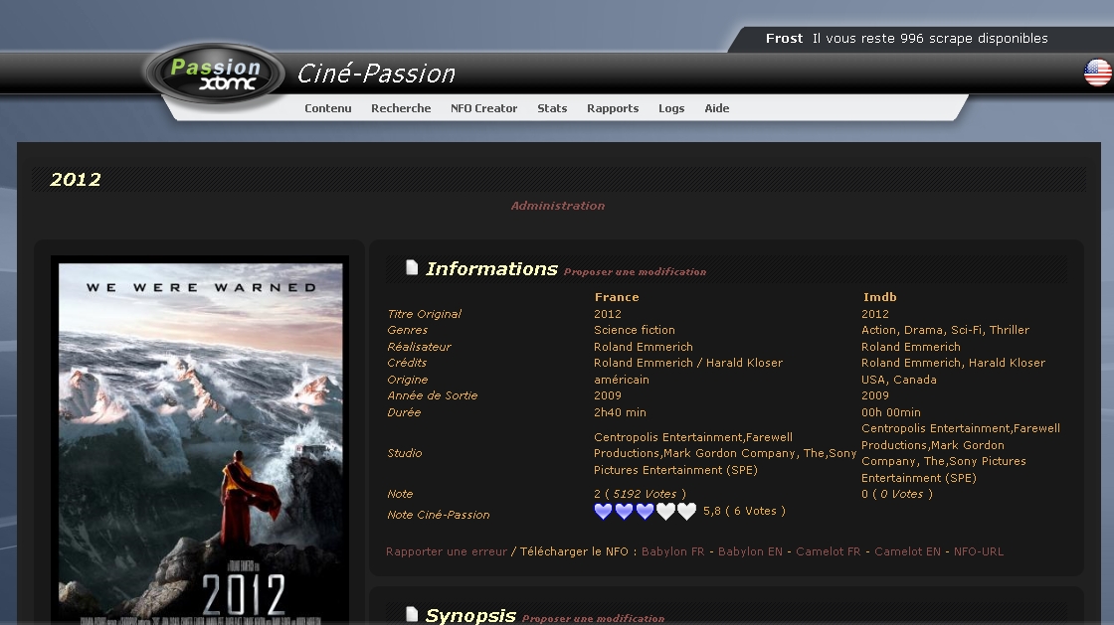Click the Informations section document icon
This screenshot has height=625, width=1114.
pyautogui.click(x=412, y=266)
